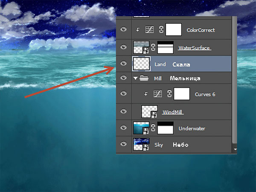Hide the Curves 6 adjustment layer
This screenshot has width=256, height=192.
tap(124, 93)
